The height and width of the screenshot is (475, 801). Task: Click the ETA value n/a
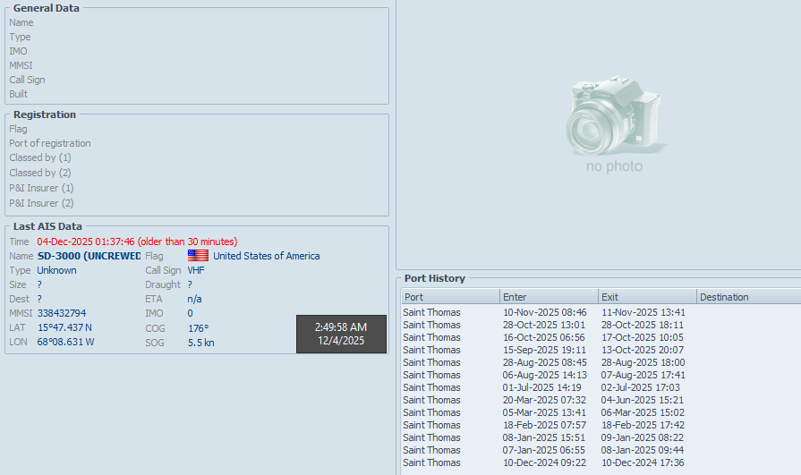tap(194, 299)
